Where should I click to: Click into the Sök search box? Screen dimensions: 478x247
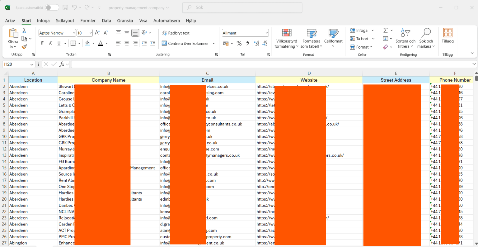coord(242,7)
